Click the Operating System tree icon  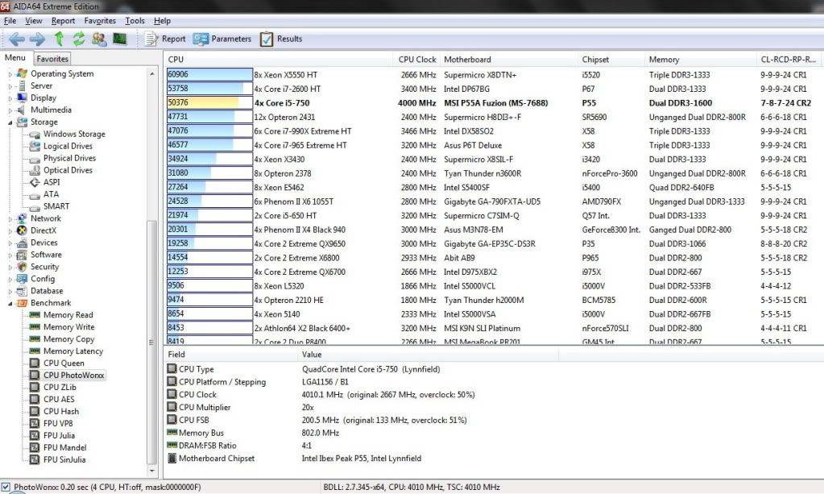pos(22,73)
